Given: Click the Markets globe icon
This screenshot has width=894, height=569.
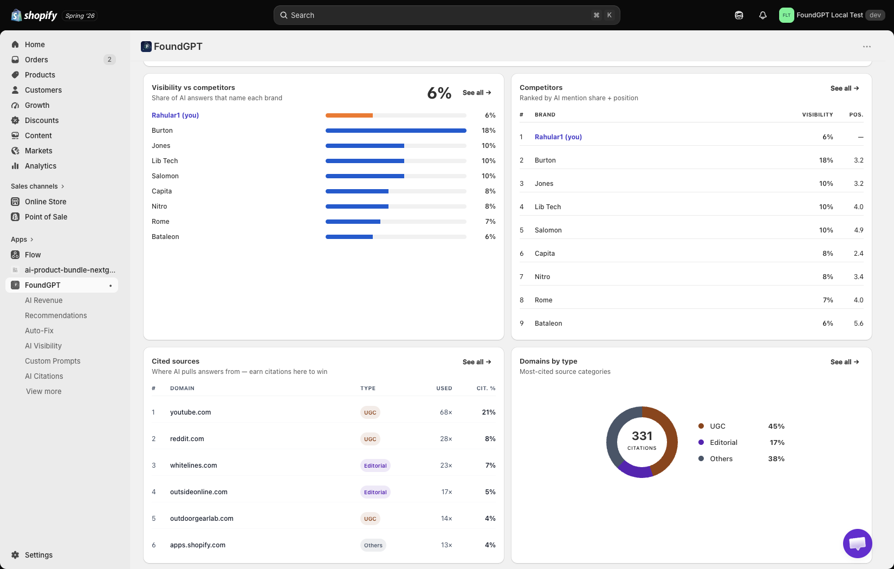Looking at the screenshot, I should [x=15, y=151].
